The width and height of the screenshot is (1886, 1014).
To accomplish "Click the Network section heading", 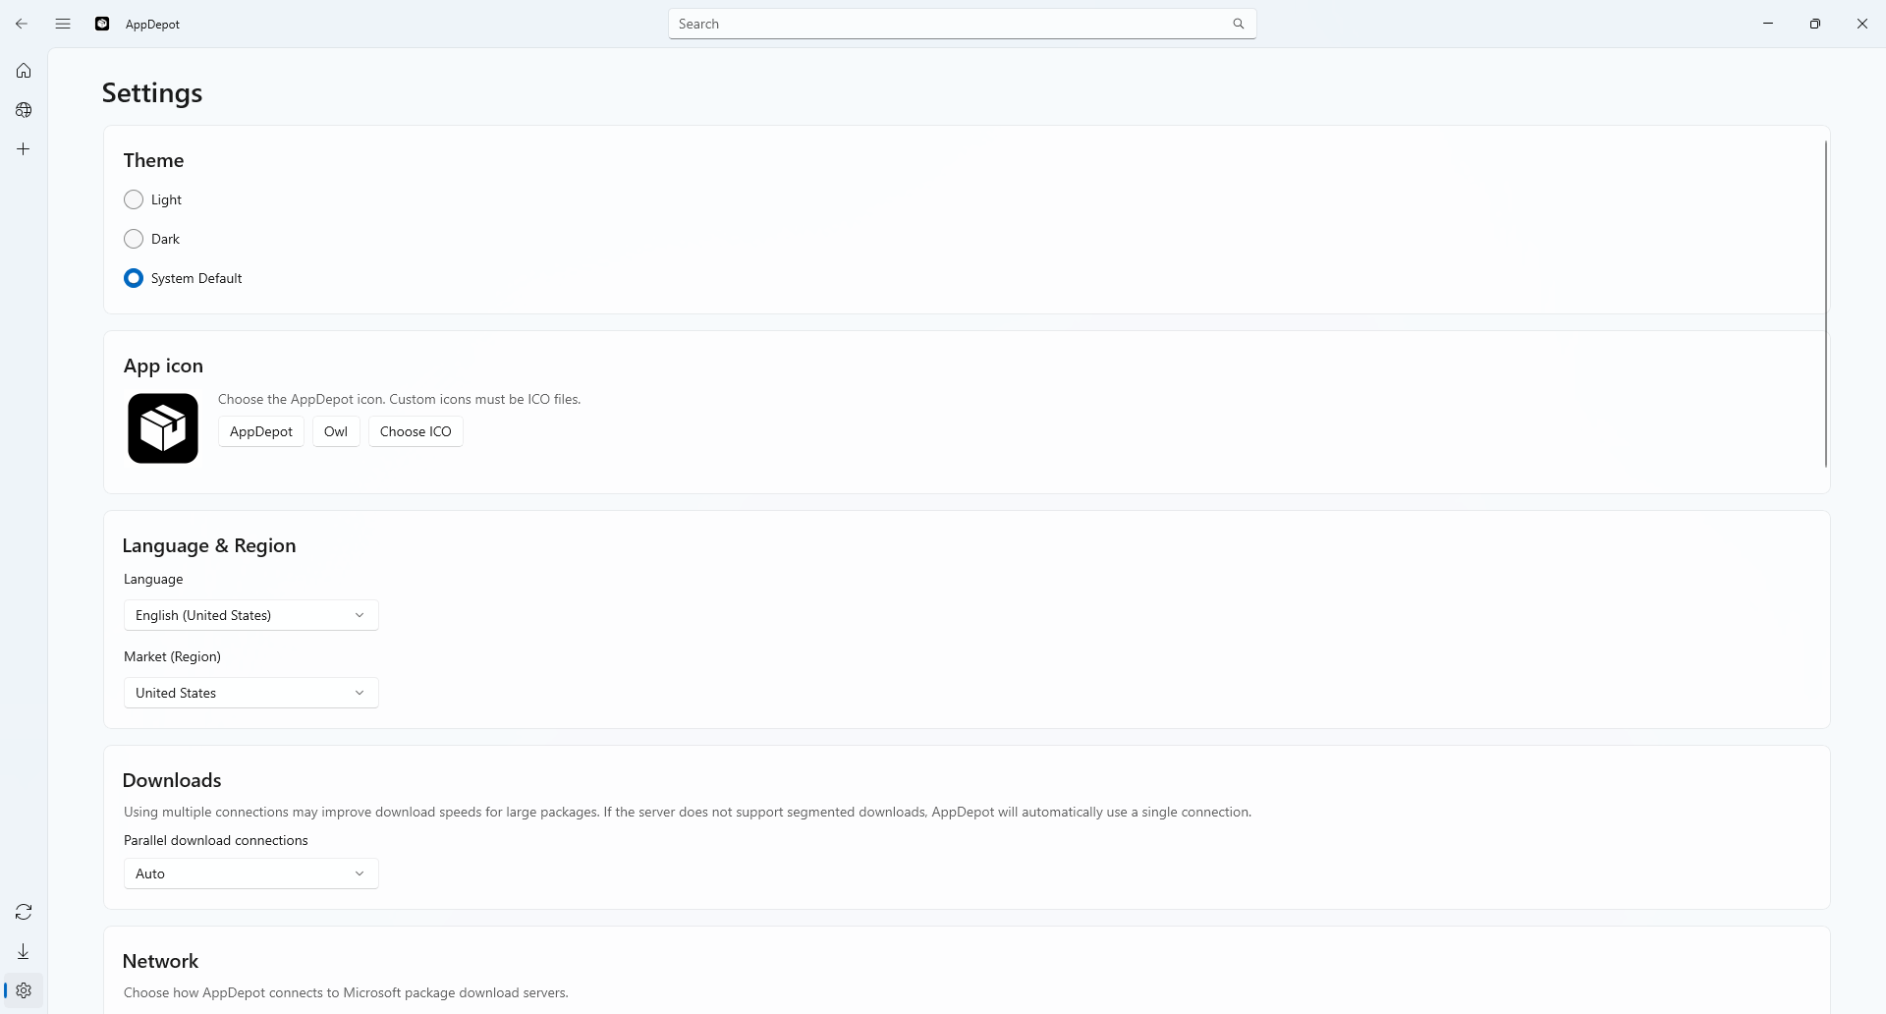I will pos(161,961).
